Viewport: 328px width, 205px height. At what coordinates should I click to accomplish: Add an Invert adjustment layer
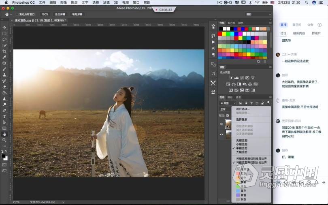click(231, 90)
